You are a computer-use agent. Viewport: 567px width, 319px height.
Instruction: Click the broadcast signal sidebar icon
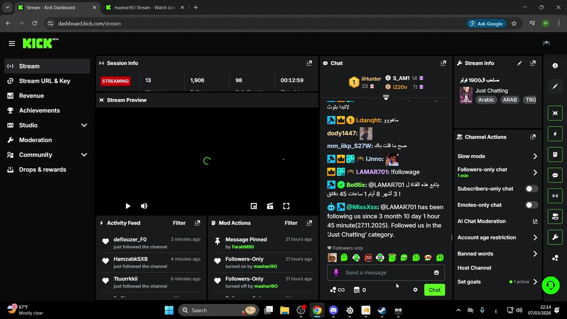(x=555, y=196)
